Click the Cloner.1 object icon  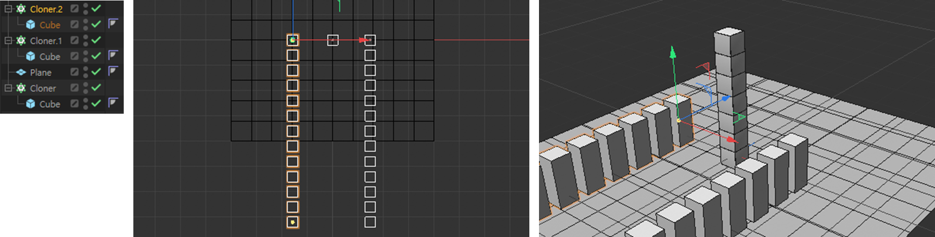point(21,40)
